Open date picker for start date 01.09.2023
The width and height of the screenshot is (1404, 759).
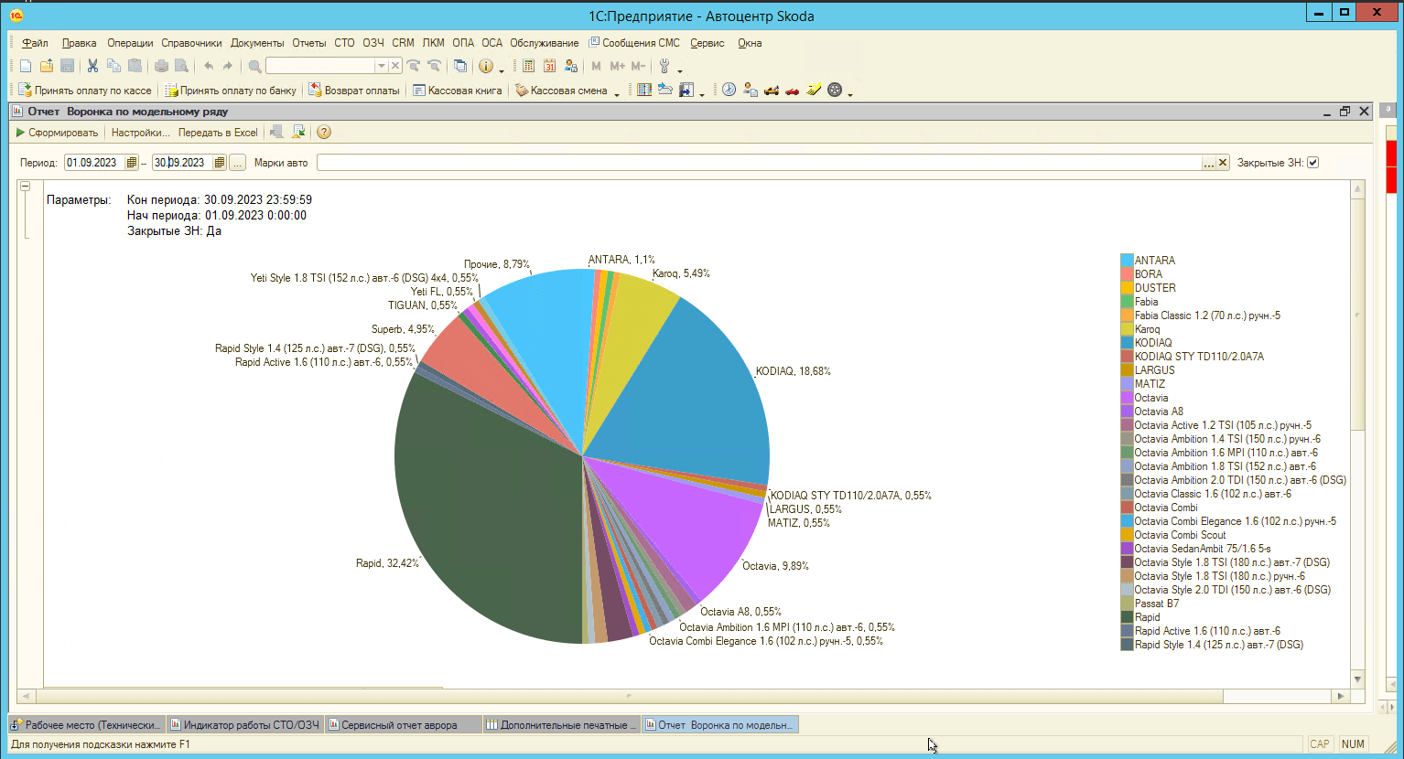click(132, 163)
